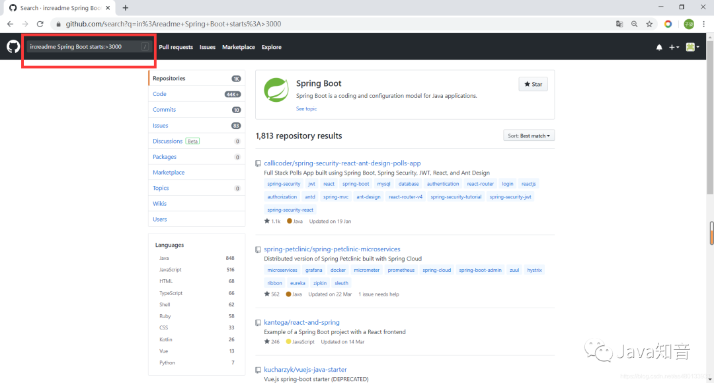This screenshot has height=383, width=714.
Task: Click the translate page icon
Action: click(x=619, y=24)
